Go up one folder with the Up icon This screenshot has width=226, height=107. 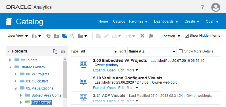click(x=57, y=36)
